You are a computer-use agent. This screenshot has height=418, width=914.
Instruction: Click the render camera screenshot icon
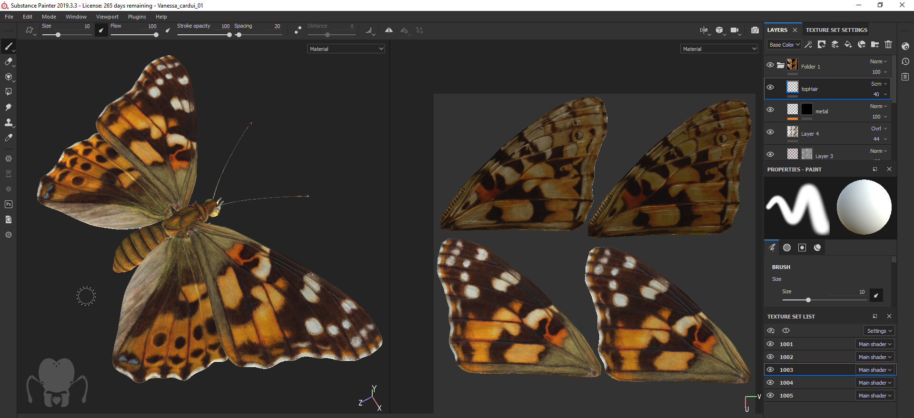coord(755,30)
